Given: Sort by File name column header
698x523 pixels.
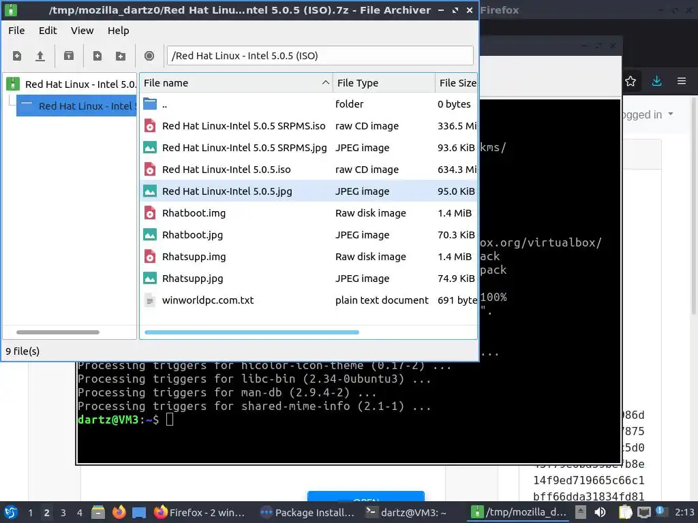Looking at the screenshot, I should click(x=237, y=83).
